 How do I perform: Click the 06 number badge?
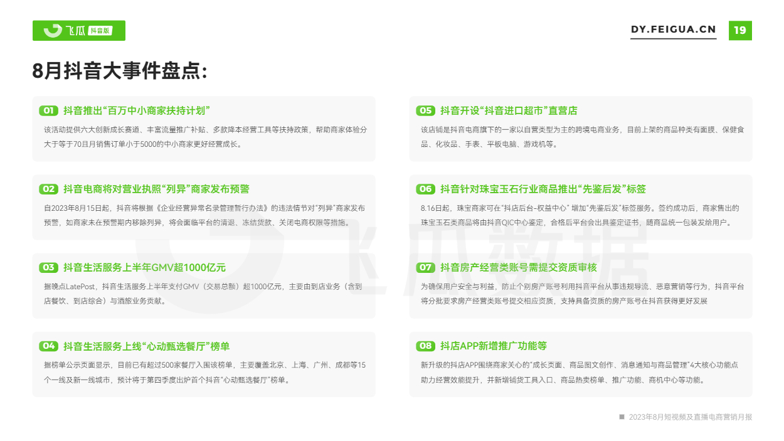click(425, 189)
